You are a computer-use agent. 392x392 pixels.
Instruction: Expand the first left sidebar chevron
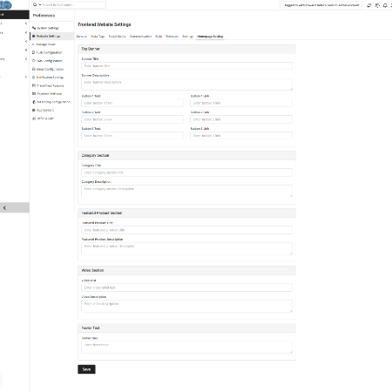click(x=26, y=24)
